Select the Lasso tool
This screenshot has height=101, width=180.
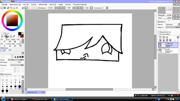click(5, 34)
